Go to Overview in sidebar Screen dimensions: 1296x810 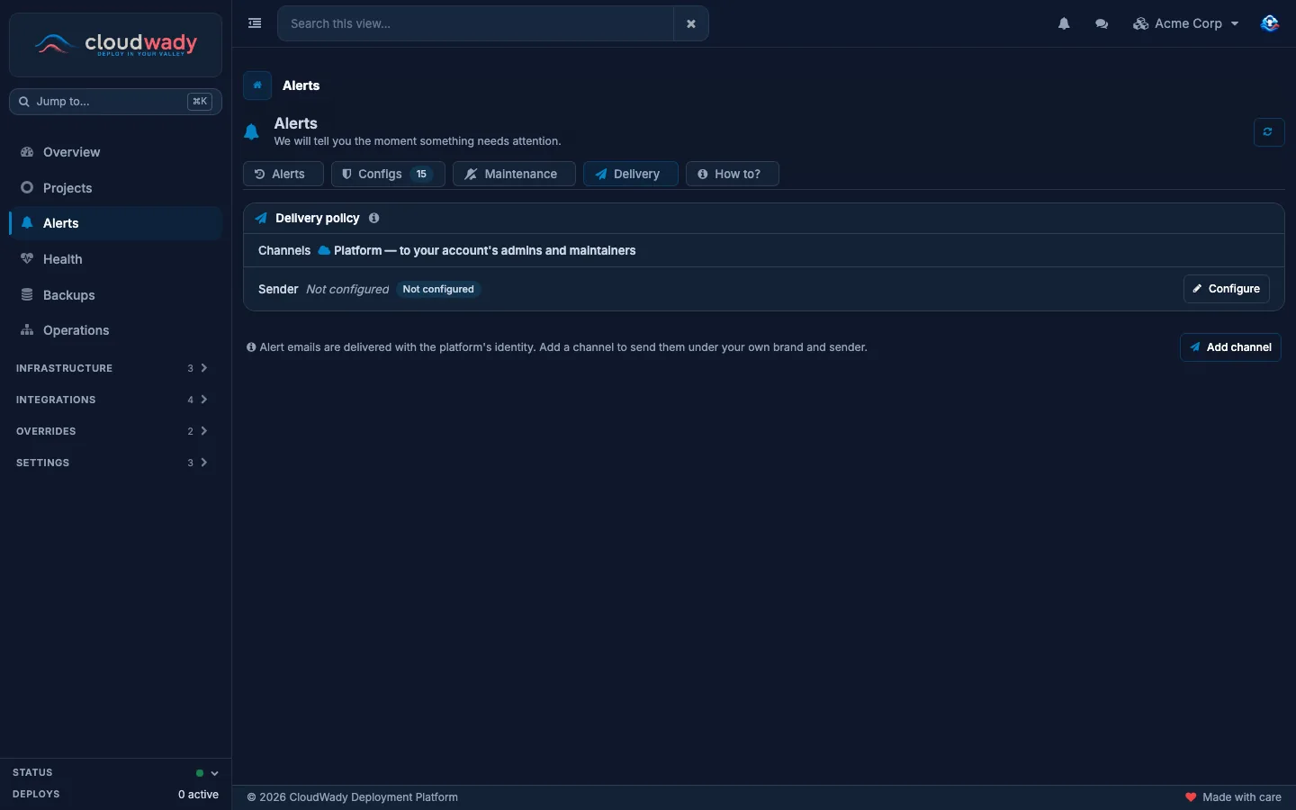pyautogui.click(x=115, y=152)
